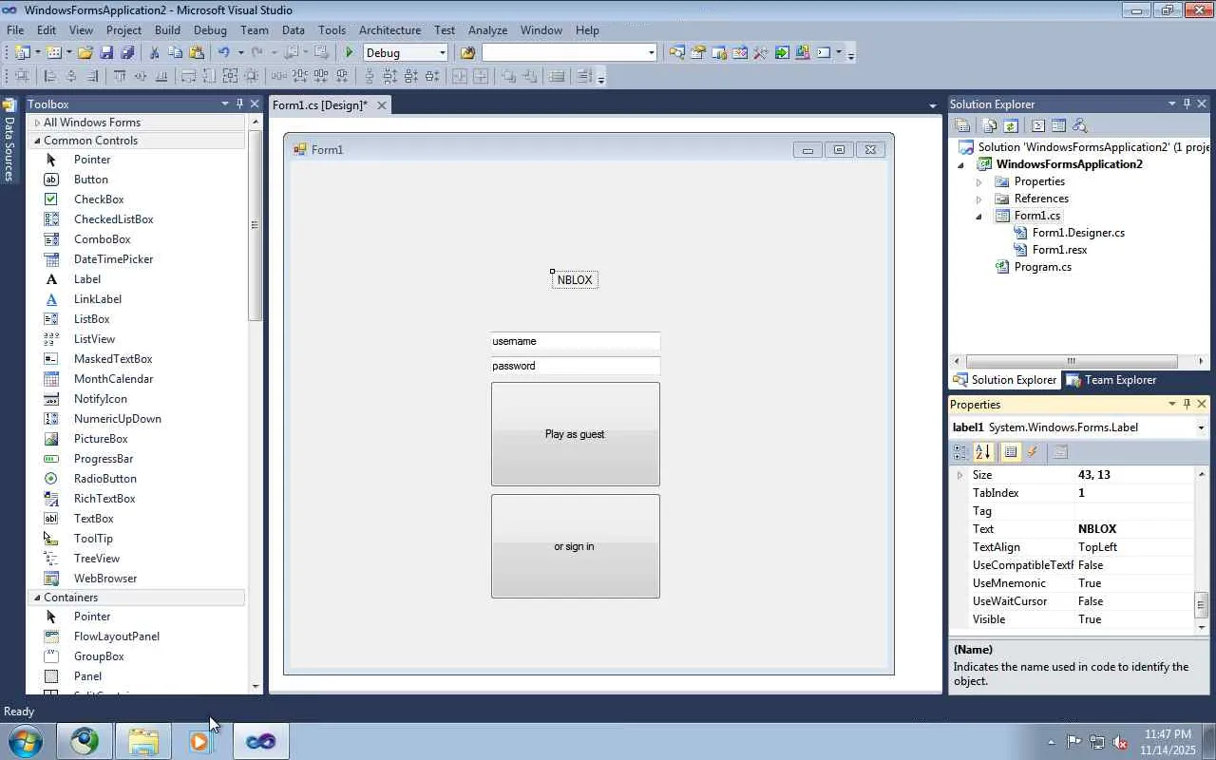Click the Align Lefts layout icon
The width and height of the screenshot is (1216, 760).
tap(50, 77)
